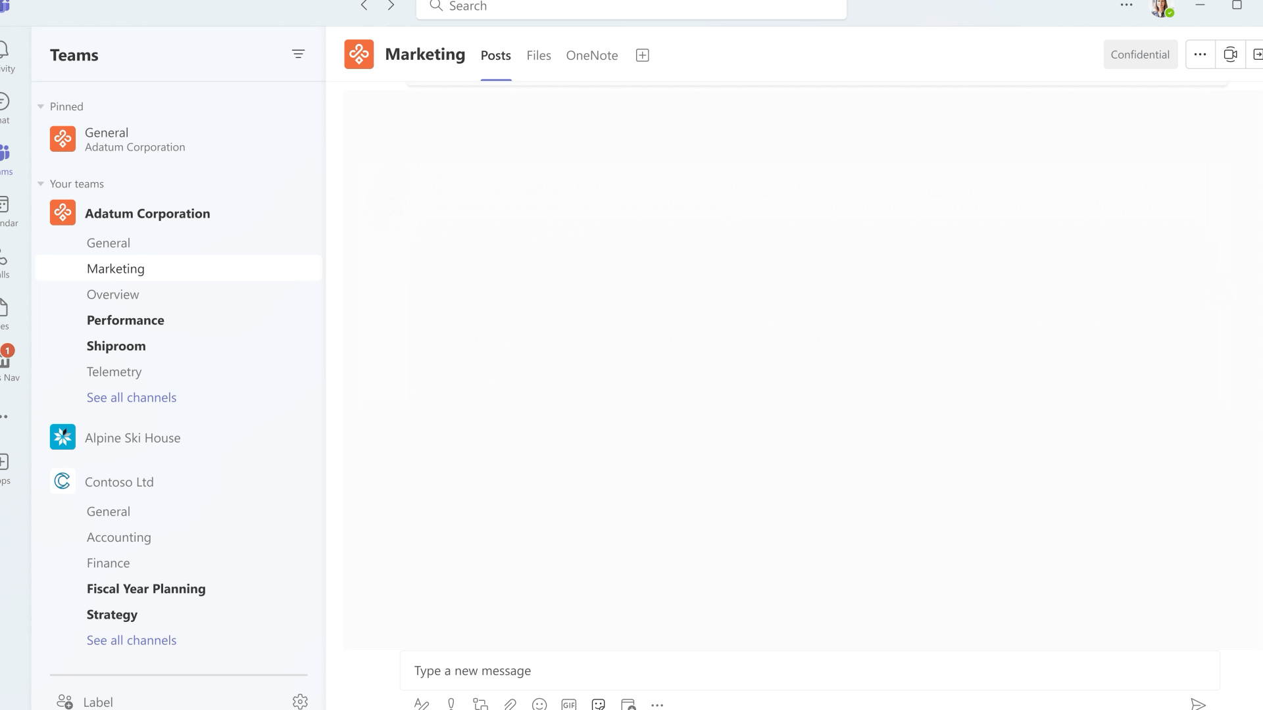This screenshot has height=710, width=1263.
Task: Collapse the Your teams section
Action: coord(41,184)
